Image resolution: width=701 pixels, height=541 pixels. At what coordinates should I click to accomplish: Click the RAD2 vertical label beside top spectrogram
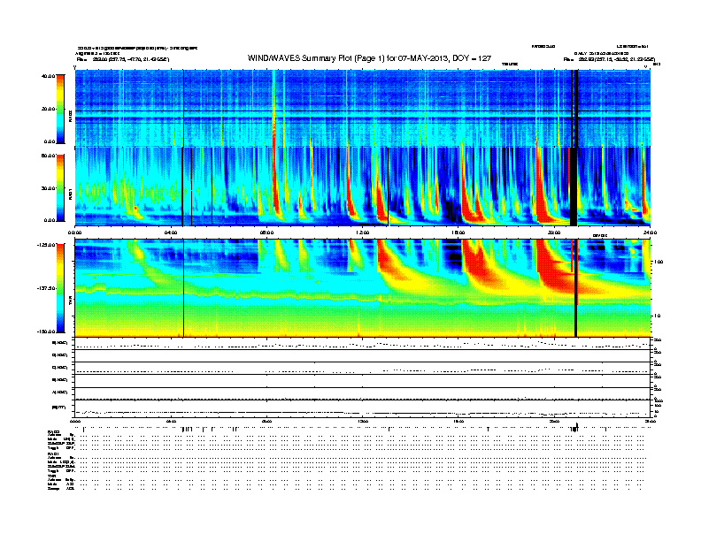coord(70,116)
